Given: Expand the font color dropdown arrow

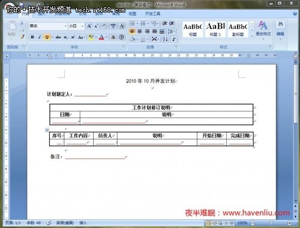Looking at the screenshot, I should click(106, 37).
